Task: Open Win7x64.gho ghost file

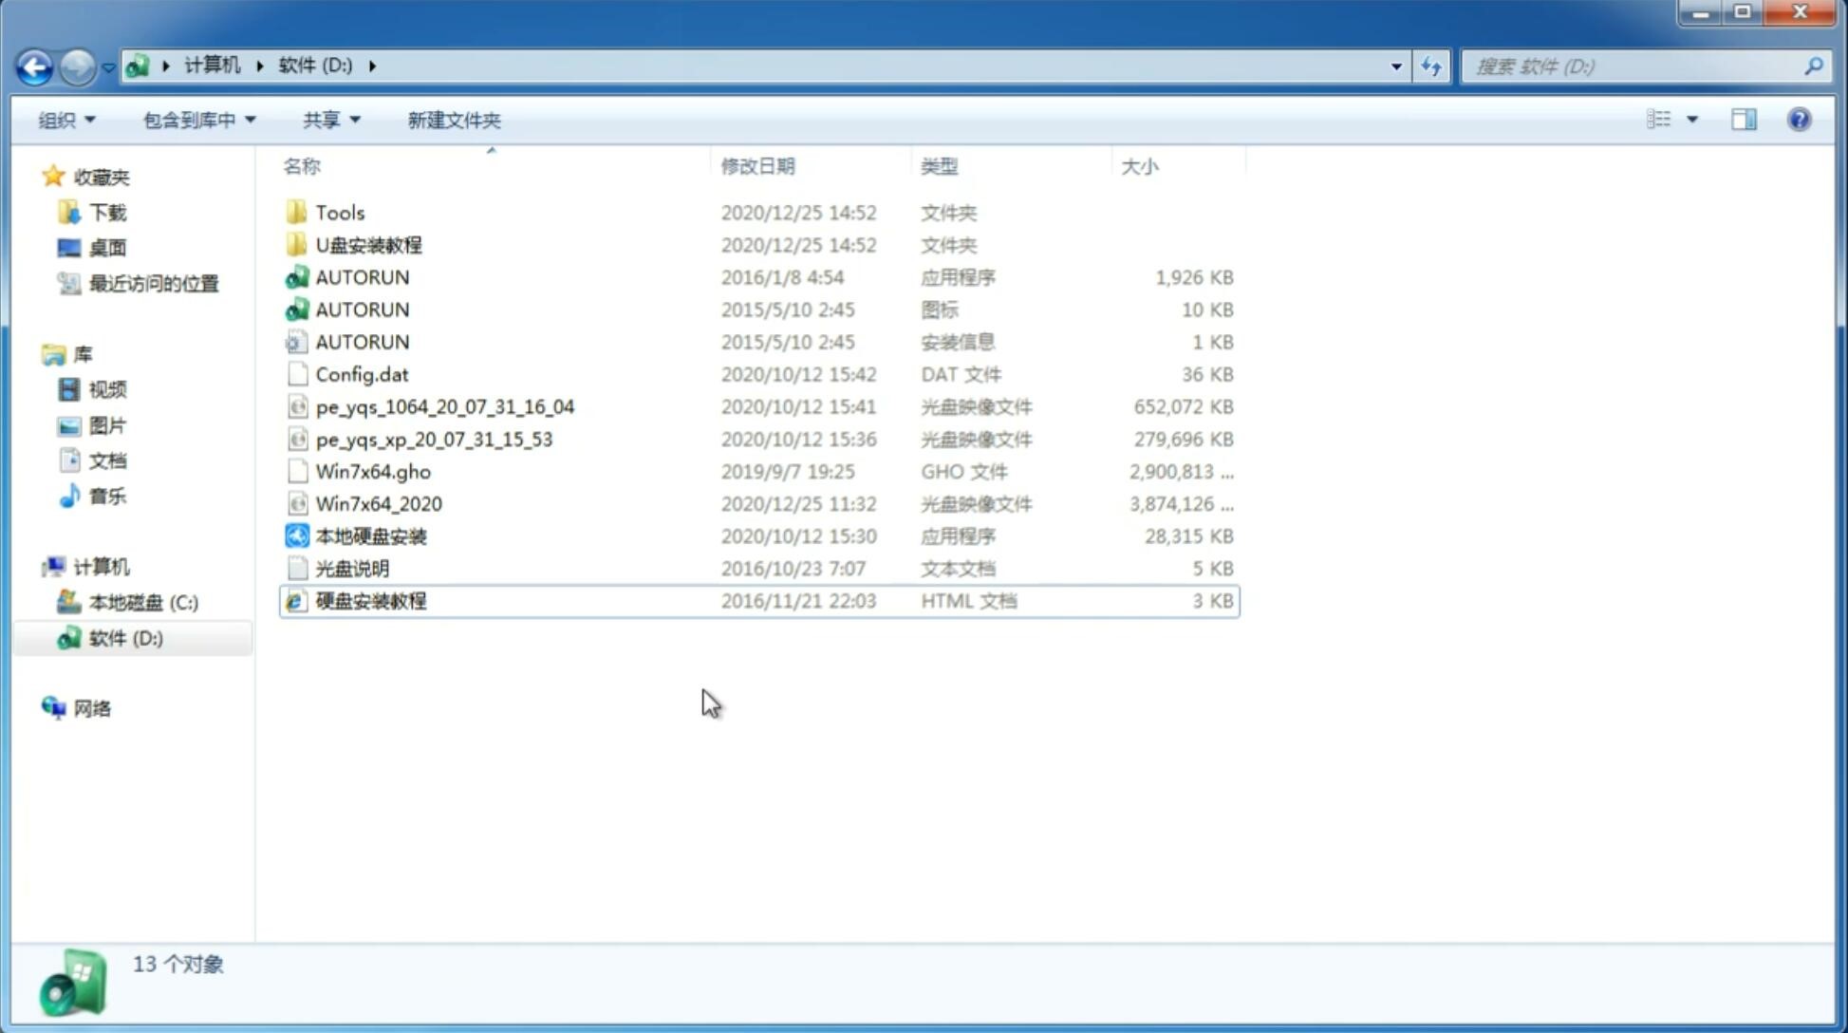Action: coord(372,471)
